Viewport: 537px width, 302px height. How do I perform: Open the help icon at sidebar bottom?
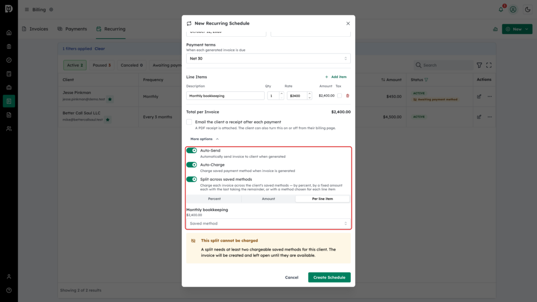9,290
